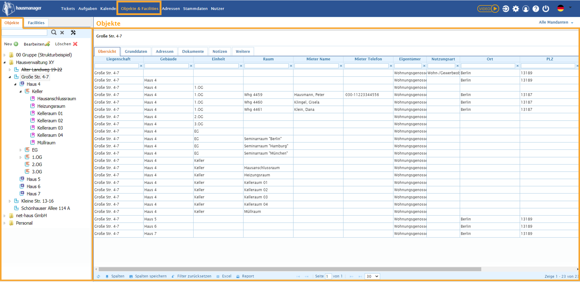Collapse the Keller node

(21, 91)
